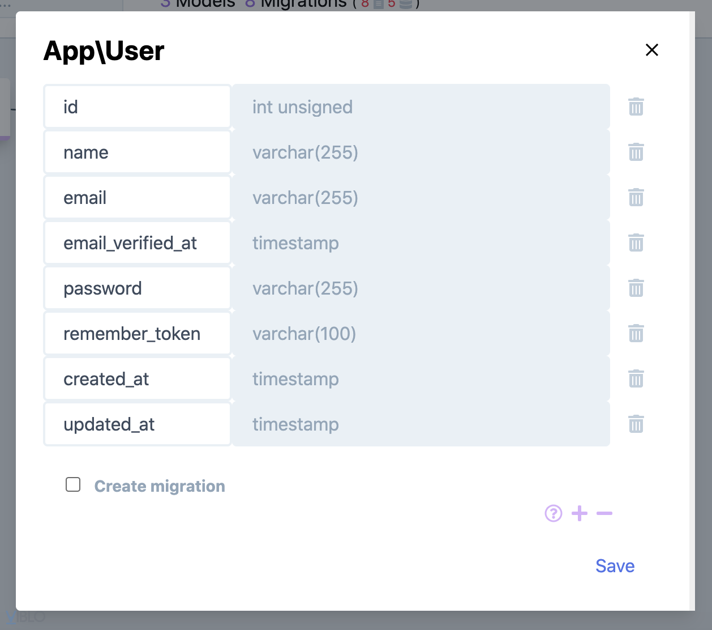Delete the updated_at column
Image resolution: width=712 pixels, height=630 pixels.
(x=636, y=424)
